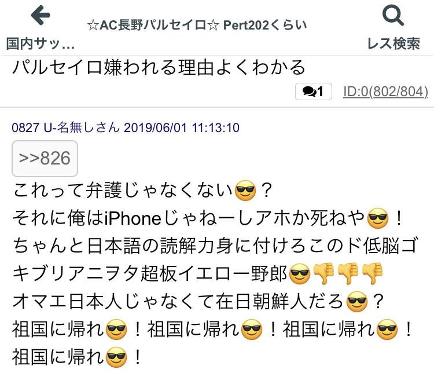Tap the speech bubble icon beside 1
The height and width of the screenshot is (373, 434).
(309, 92)
